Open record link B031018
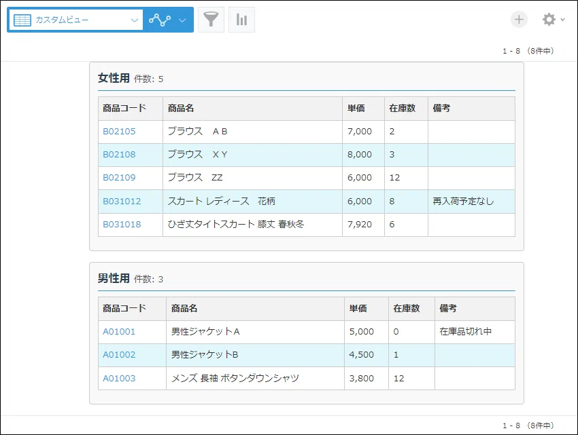The height and width of the screenshot is (435, 578). [x=122, y=225]
